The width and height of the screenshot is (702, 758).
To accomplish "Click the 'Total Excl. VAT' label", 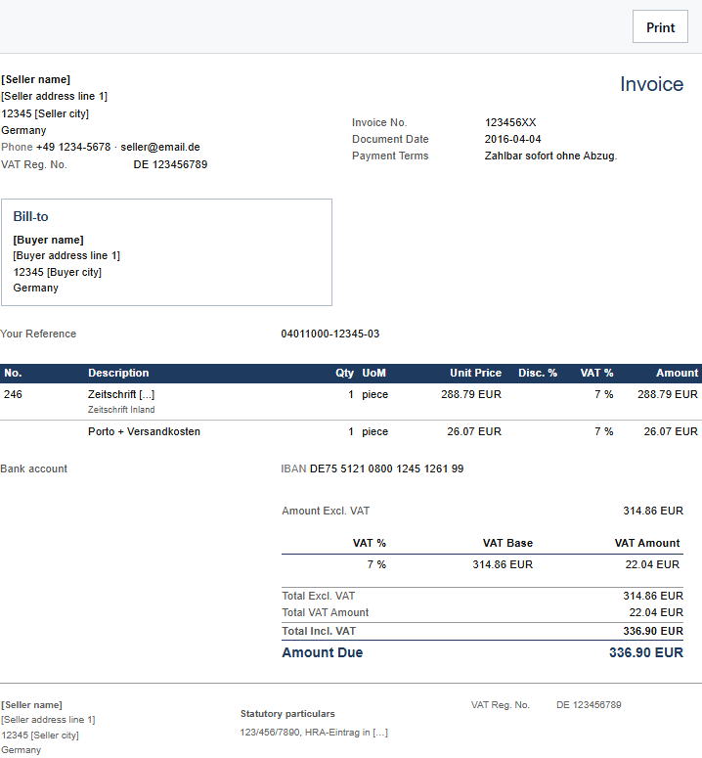I will (x=319, y=596).
